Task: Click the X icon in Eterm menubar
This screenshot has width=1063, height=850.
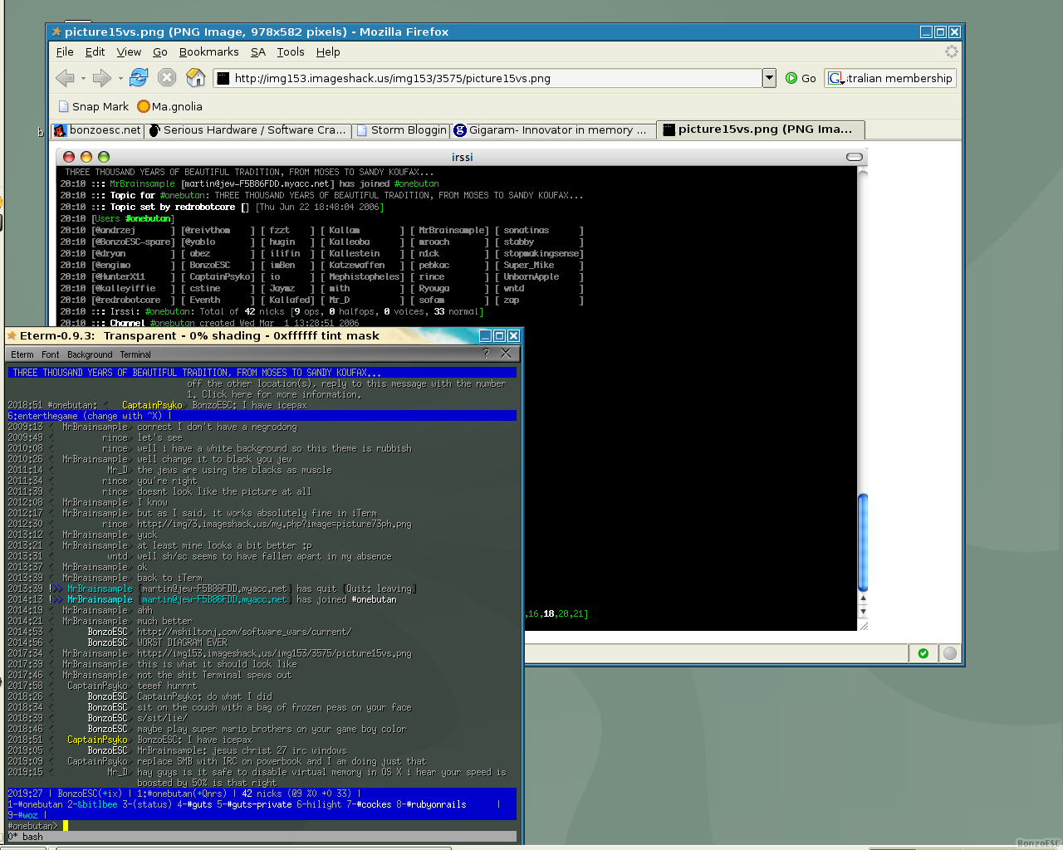Action: (x=506, y=354)
